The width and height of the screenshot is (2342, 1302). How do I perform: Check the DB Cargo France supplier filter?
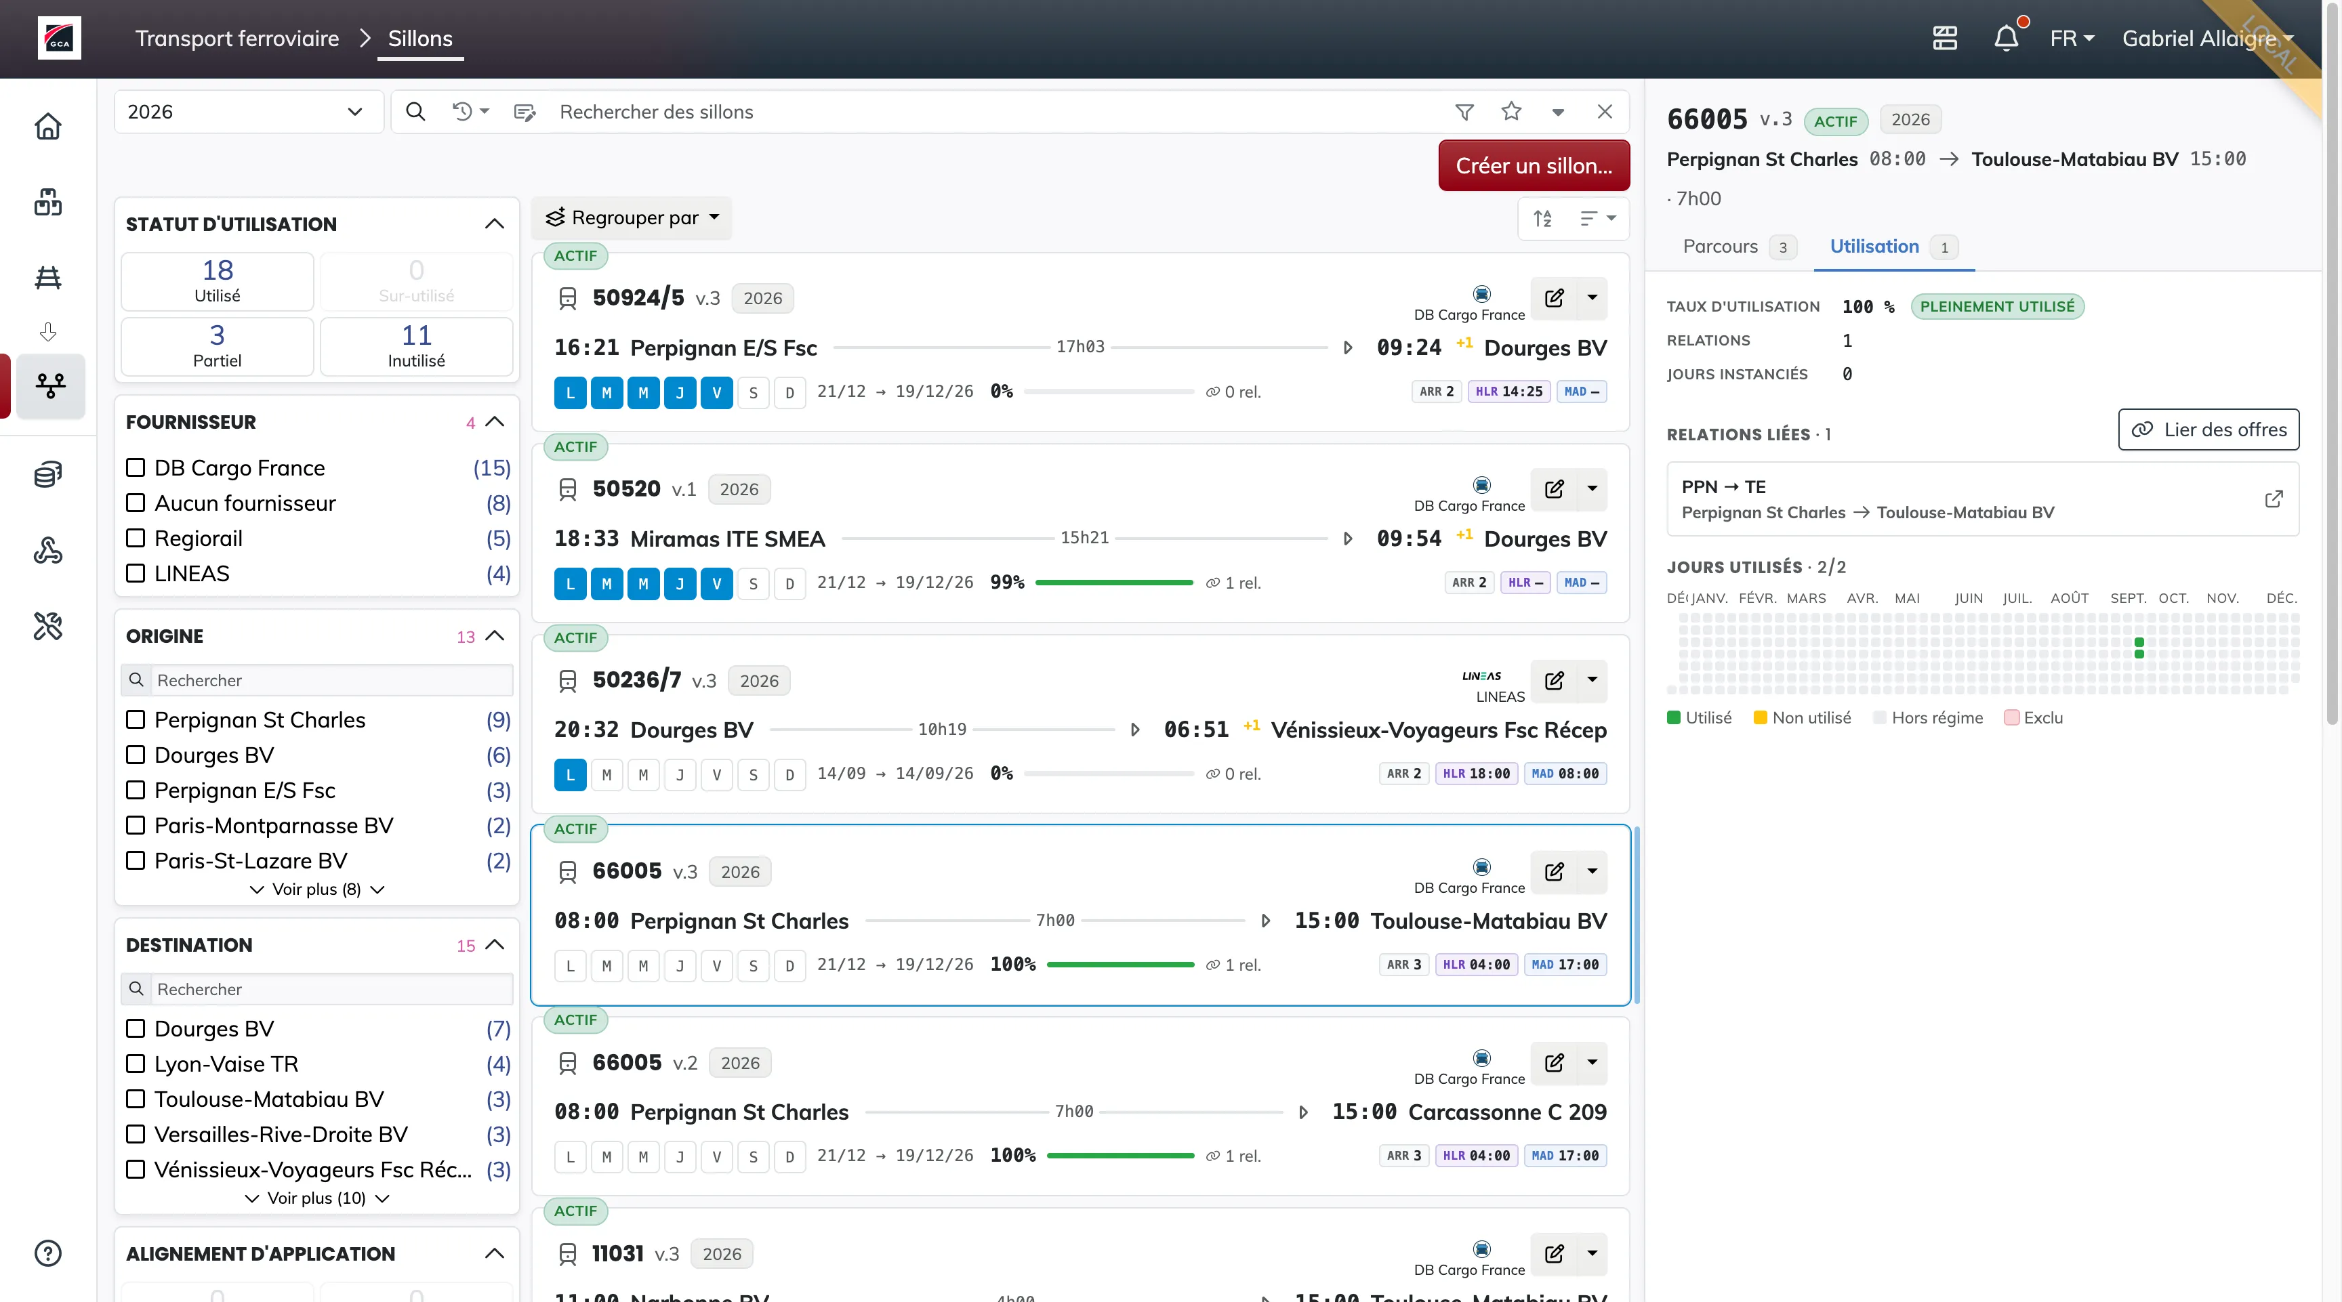point(136,467)
